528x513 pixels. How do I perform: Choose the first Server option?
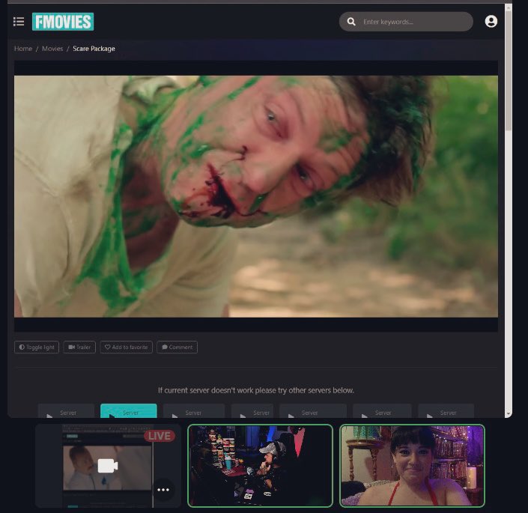pos(66,411)
